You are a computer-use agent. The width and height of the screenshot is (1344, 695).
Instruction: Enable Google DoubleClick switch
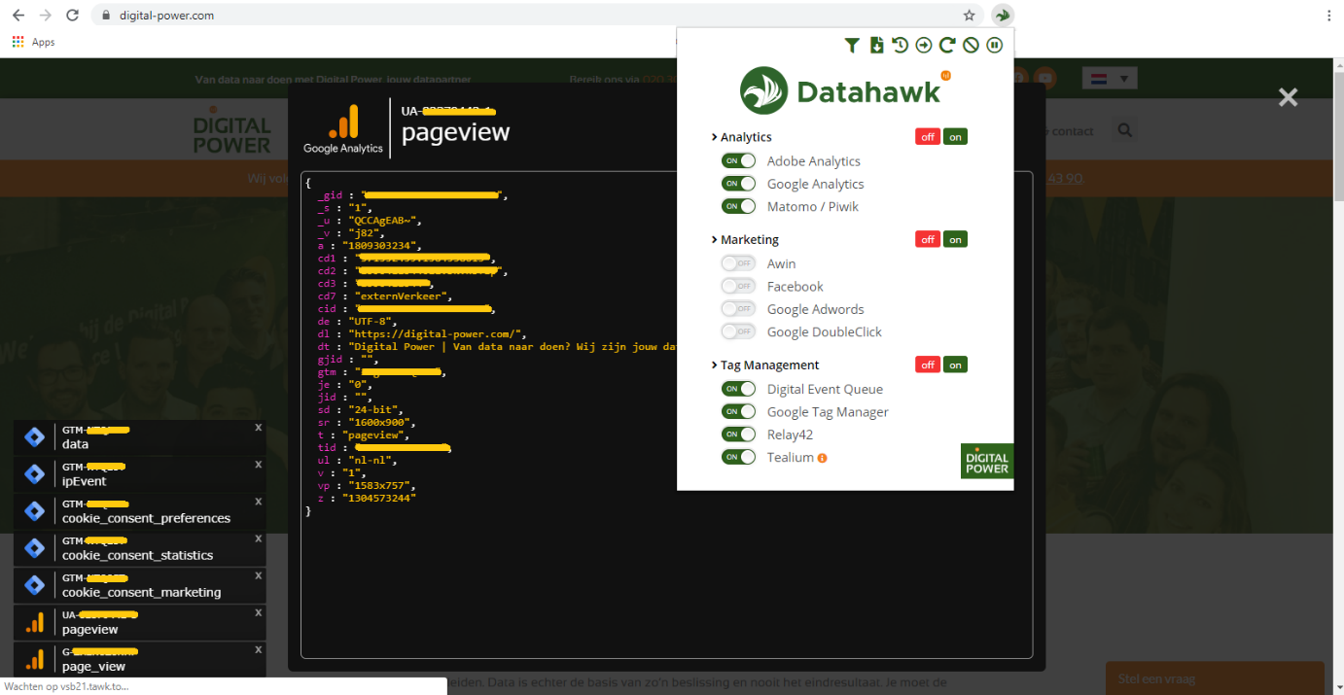click(738, 331)
